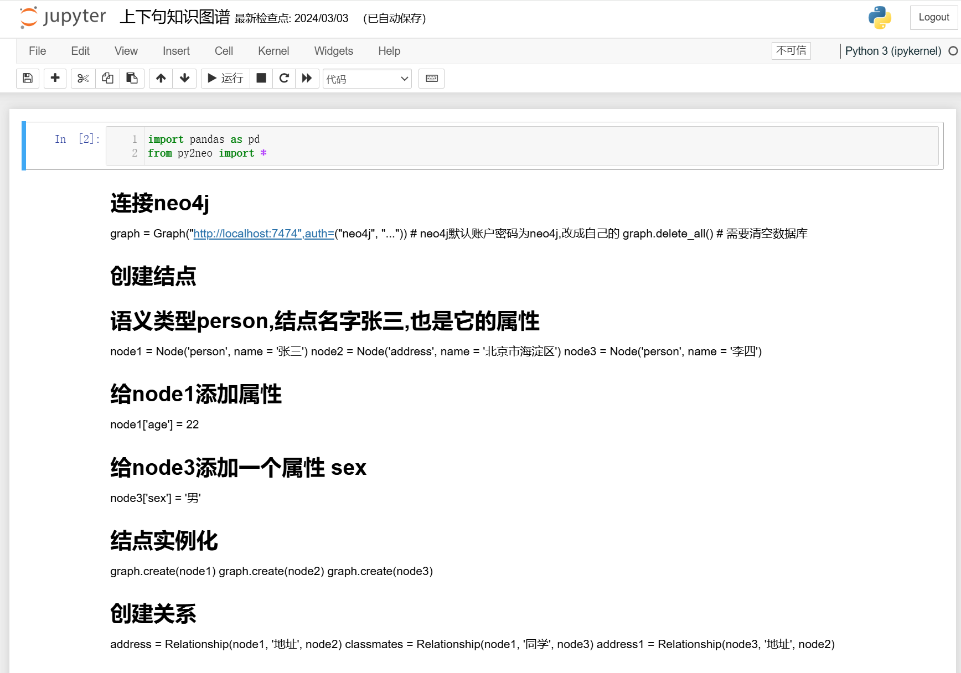The image size is (961, 673).
Task: Click the Jupyter logo
Action: coord(63,17)
